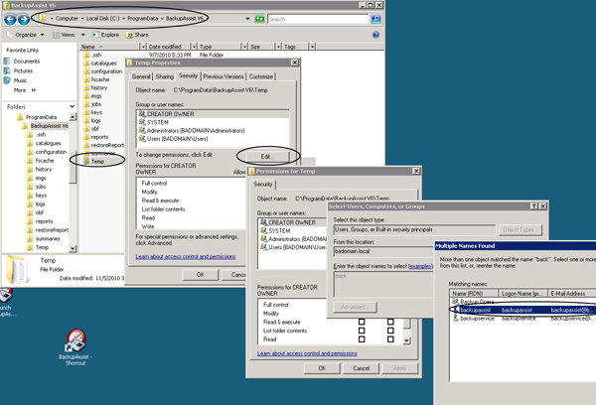Screen dimensions: 596x405
Task: Click scroll down arrow in permissions list
Action: pos(406,340)
